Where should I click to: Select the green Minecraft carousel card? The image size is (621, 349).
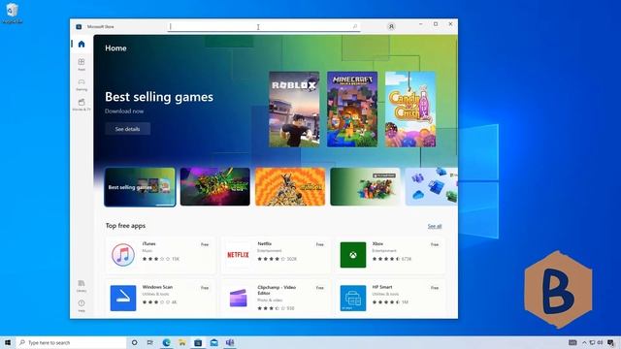(365, 187)
